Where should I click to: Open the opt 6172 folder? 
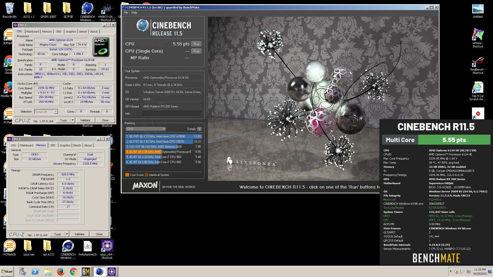[48, 248]
